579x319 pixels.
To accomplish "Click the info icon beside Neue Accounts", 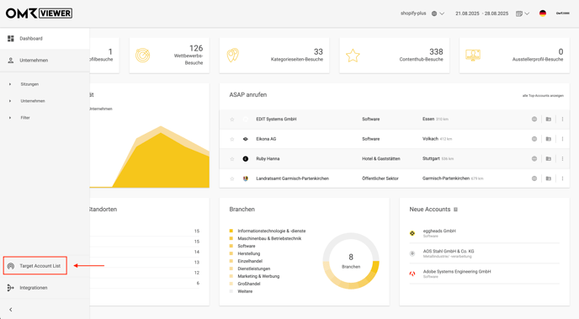I will (455, 210).
